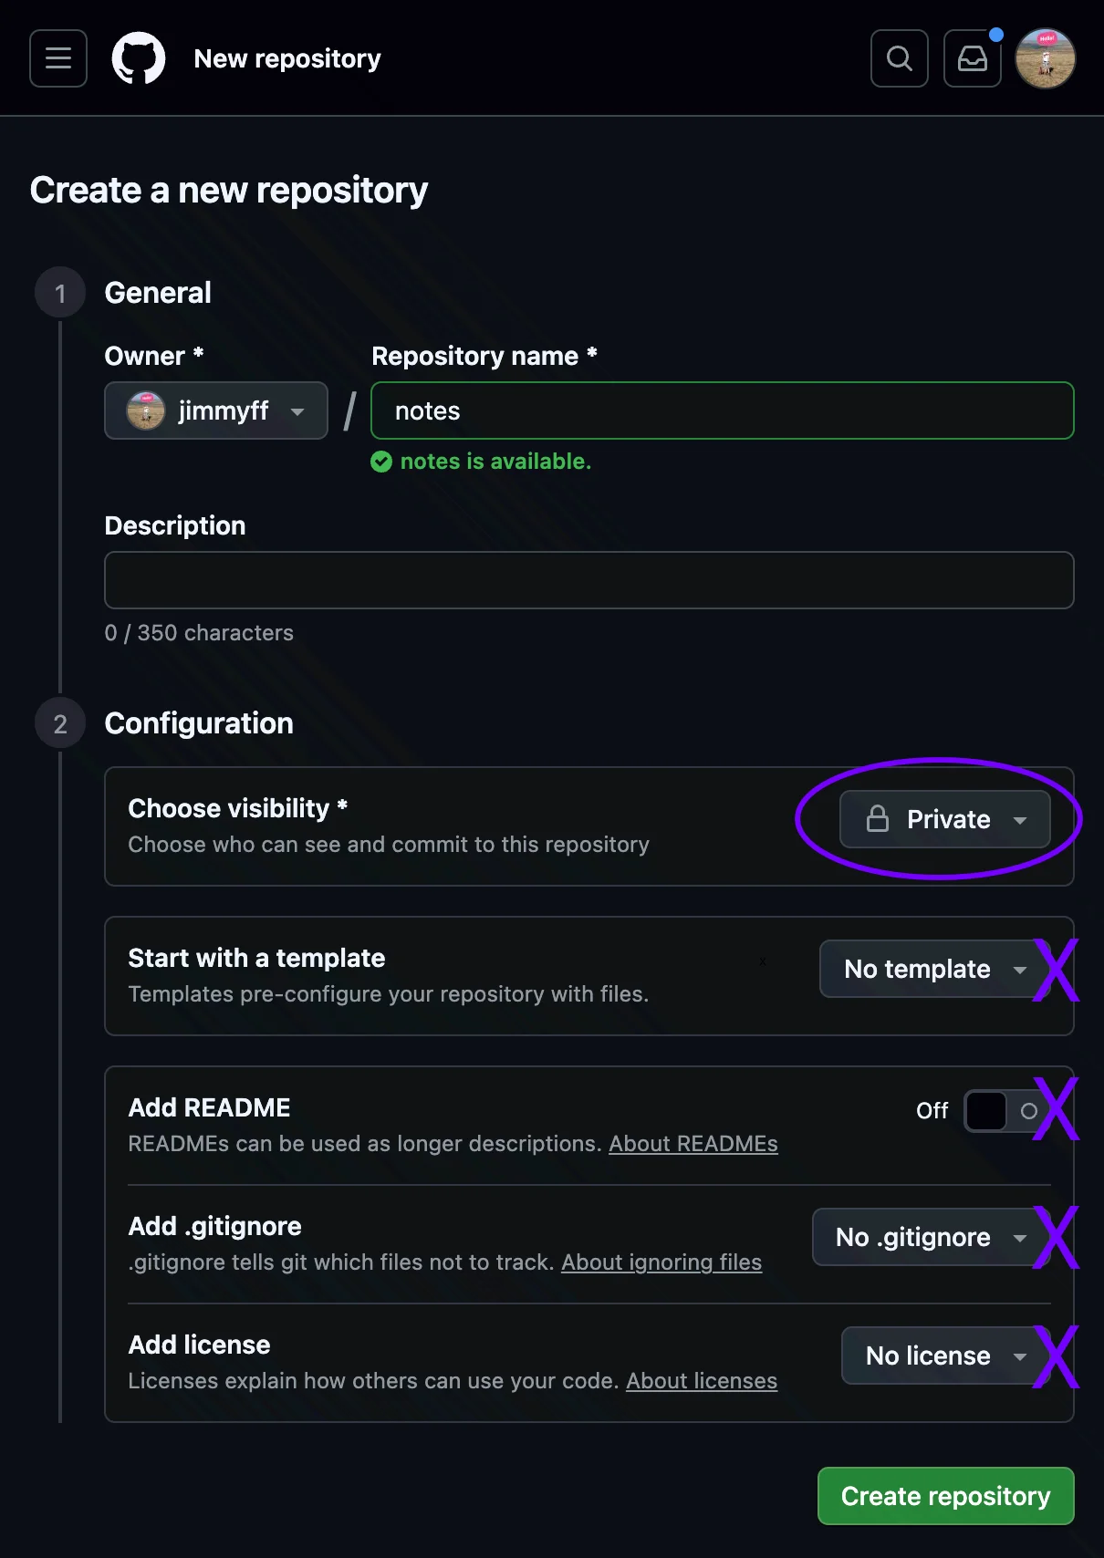Viewport: 1104px width, 1558px height.
Task: Click the Create repository button
Action: tap(945, 1496)
